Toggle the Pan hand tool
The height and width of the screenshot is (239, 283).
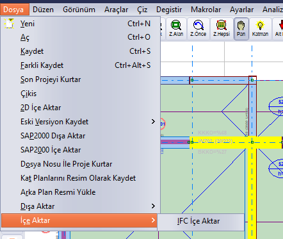(x=241, y=29)
